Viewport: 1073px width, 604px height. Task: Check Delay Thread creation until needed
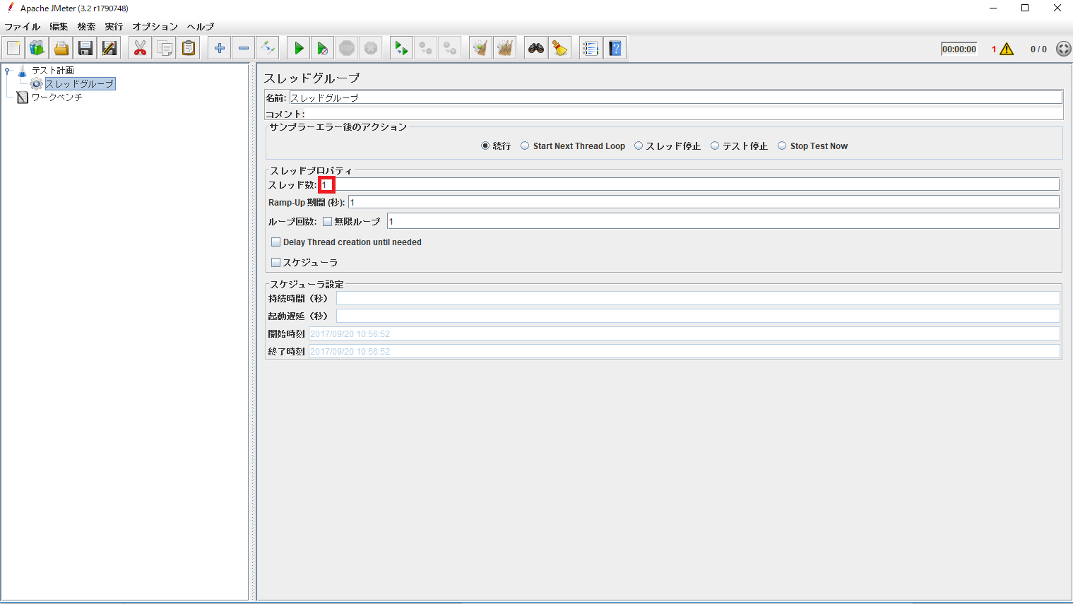(275, 242)
